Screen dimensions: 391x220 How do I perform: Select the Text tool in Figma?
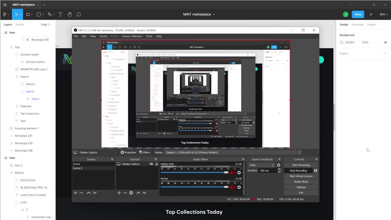(x=60, y=14)
